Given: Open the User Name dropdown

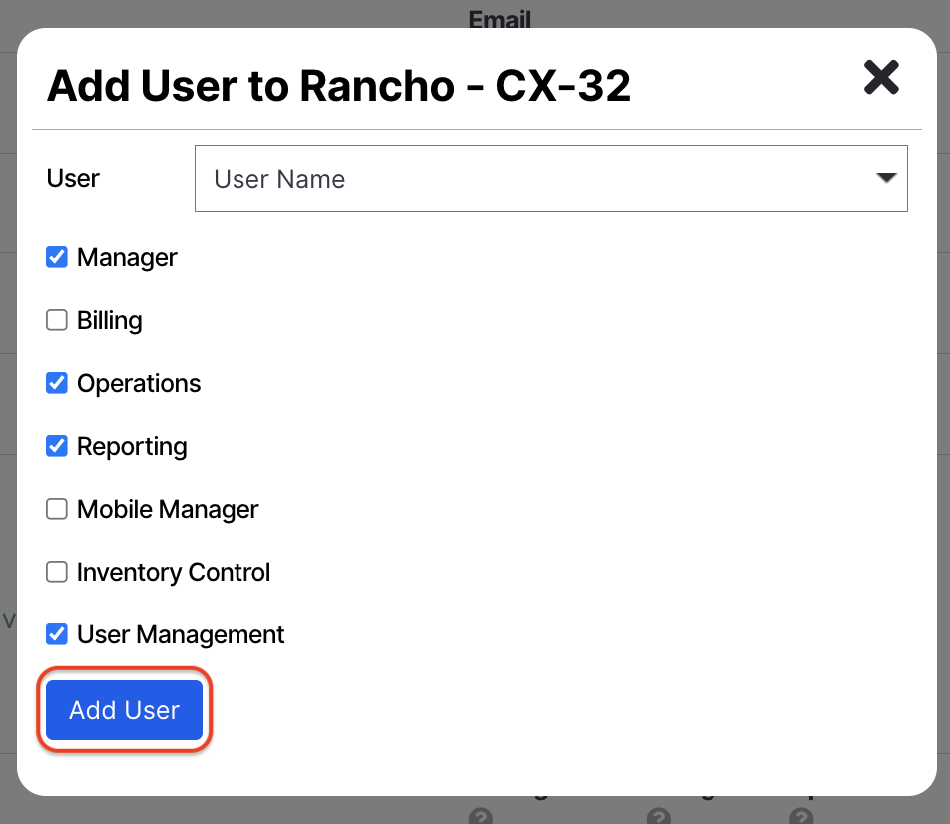Looking at the screenshot, I should coord(551,179).
